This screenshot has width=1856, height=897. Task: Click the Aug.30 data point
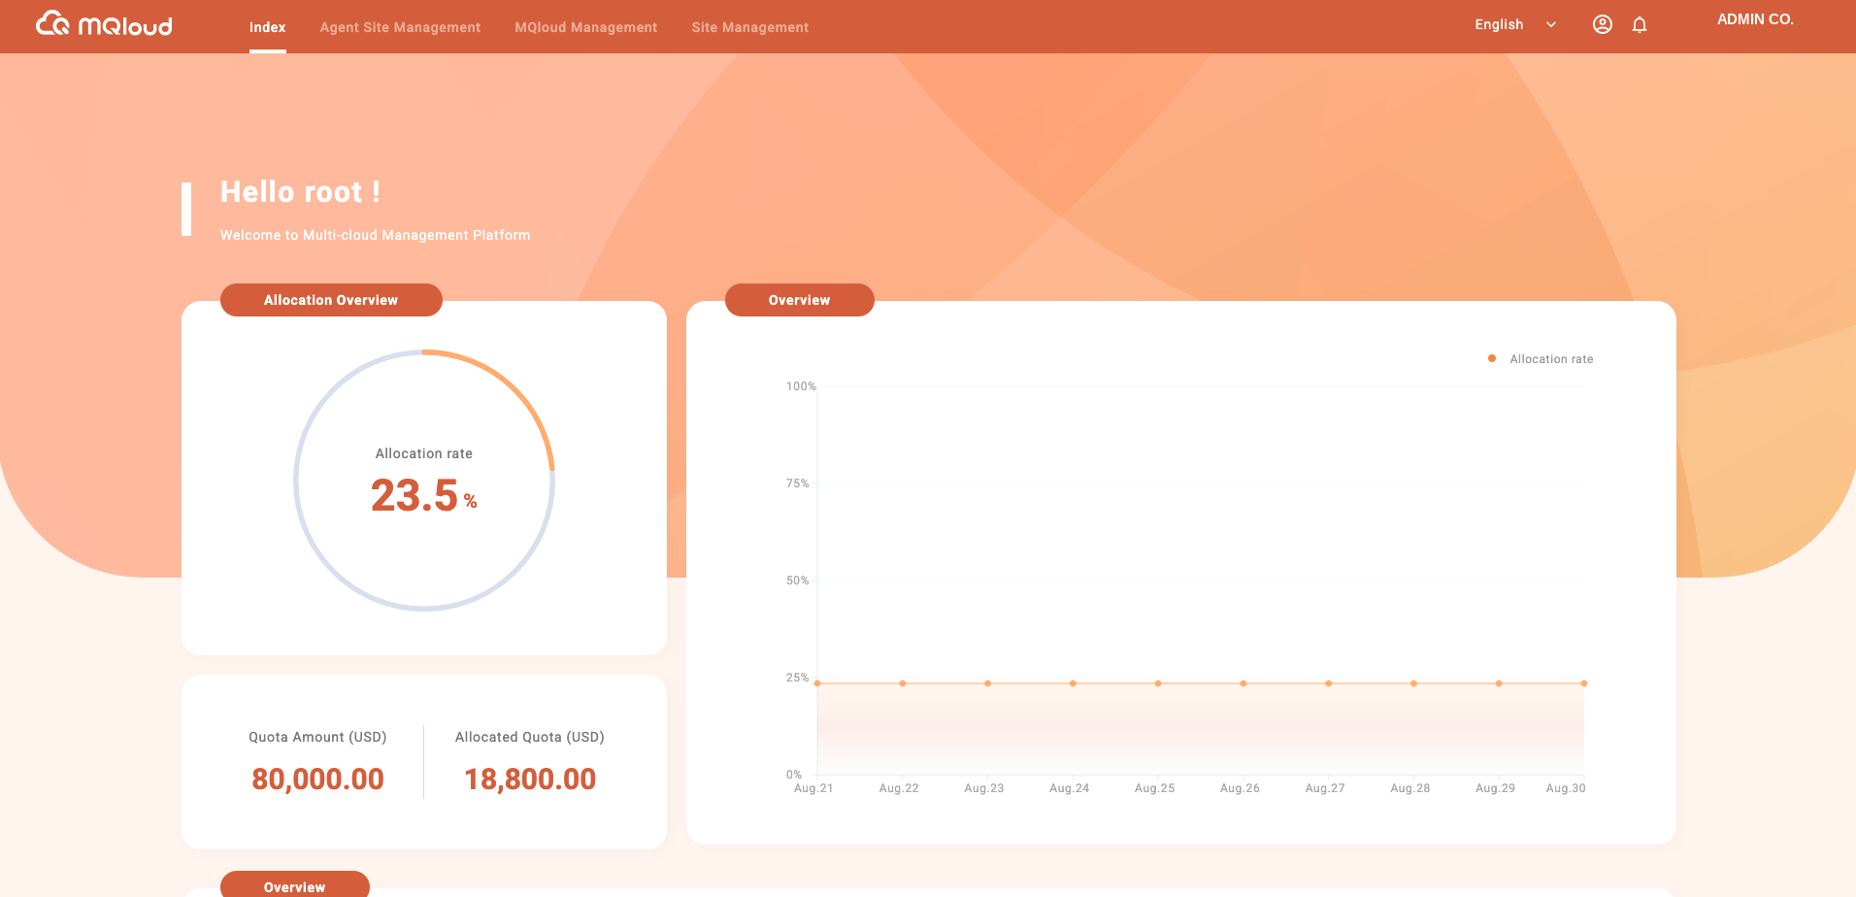click(x=1584, y=683)
